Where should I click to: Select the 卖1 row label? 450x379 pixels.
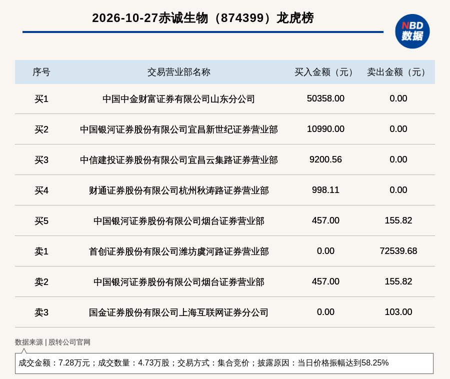(x=41, y=251)
